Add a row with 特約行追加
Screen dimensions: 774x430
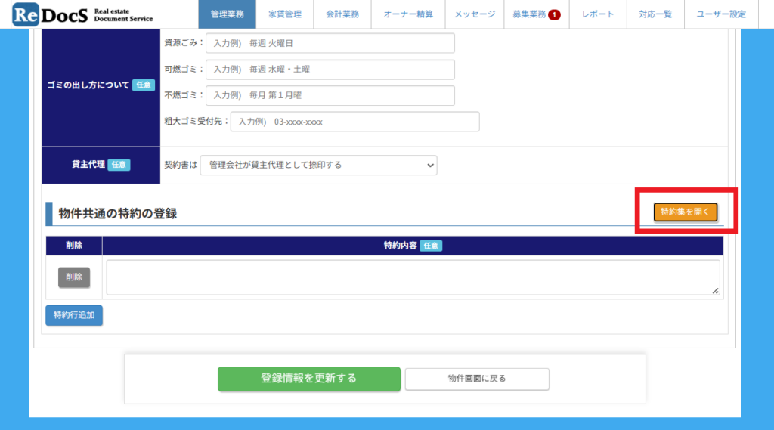point(74,316)
